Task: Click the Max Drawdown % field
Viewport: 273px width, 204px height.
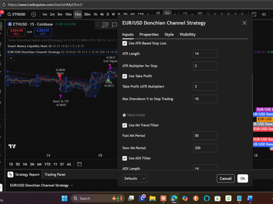Action: 205,99
